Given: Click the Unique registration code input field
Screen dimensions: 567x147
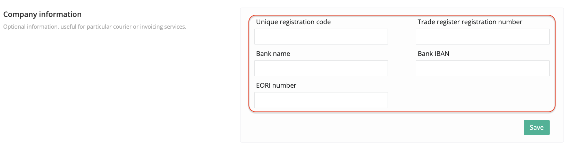Looking at the screenshot, I should point(321,37).
